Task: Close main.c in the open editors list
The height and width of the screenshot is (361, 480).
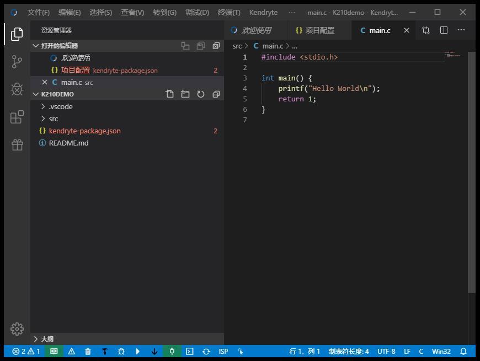Action: point(45,82)
